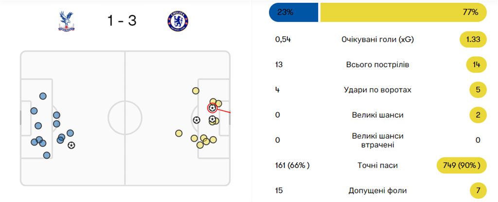Click the yellow 7 fouls badge
Screen dimensions: 498x202
(x=478, y=190)
